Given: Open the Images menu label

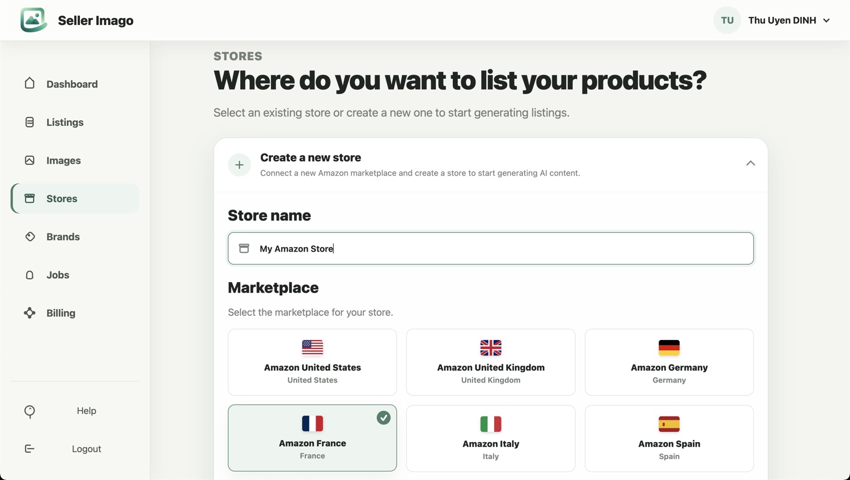Looking at the screenshot, I should click(63, 160).
